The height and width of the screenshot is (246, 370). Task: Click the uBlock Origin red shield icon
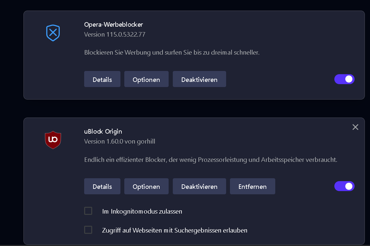[x=53, y=140]
